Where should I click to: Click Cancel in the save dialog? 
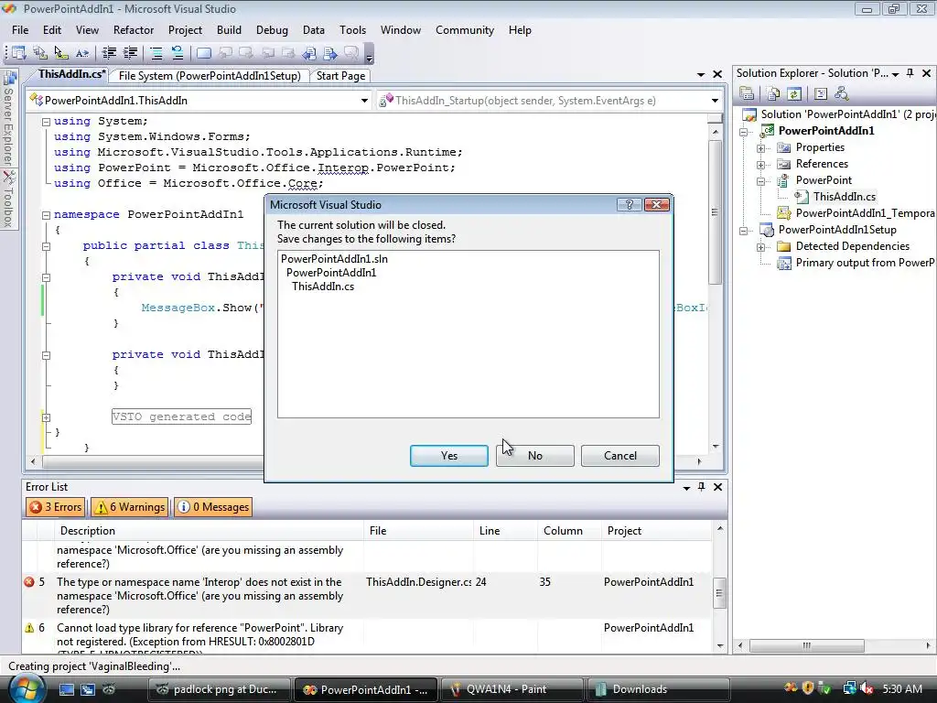click(x=620, y=456)
